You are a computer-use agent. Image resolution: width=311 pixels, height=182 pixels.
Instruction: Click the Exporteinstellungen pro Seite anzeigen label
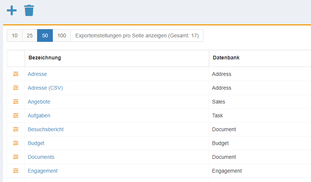click(137, 36)
